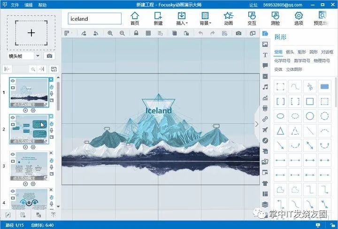Click the account email 569532805@qq.com
This screenshot has width=338, height=229.
(x=283, y=5)
